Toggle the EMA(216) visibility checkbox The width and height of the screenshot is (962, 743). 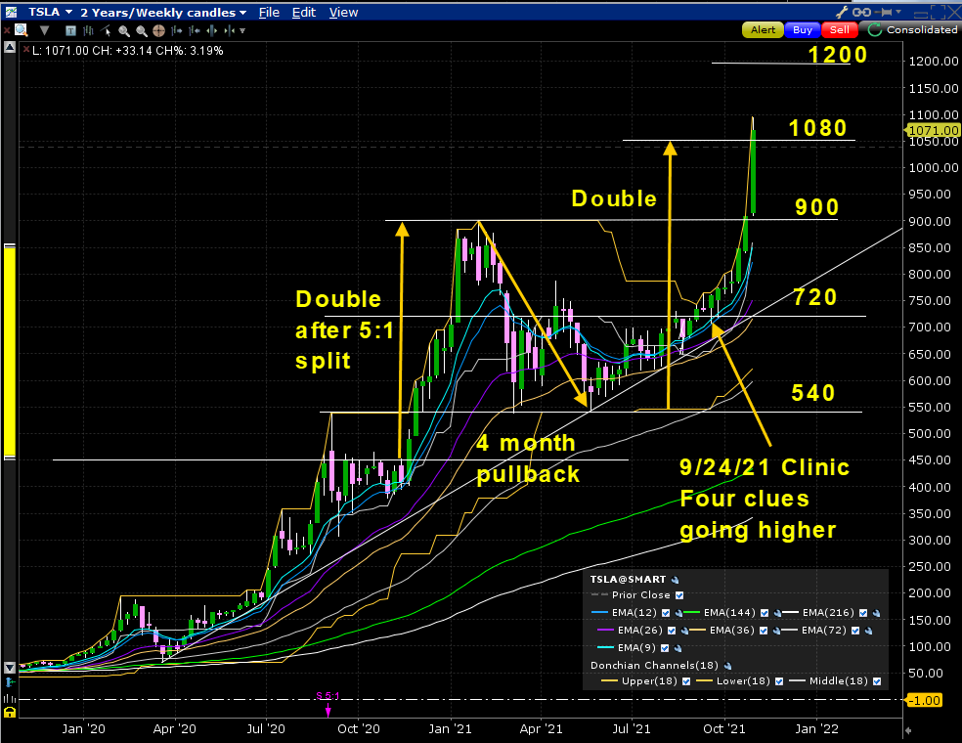point(863,613)
